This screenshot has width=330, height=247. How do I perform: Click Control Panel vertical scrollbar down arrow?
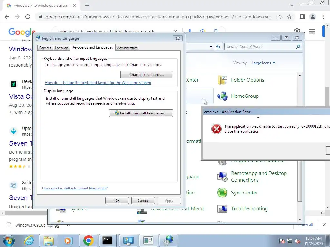pyautogui.click(x=300, y=219)
